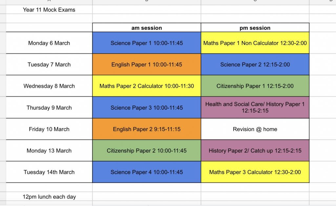336x206 pixels.
Task: Select the Monday 6 March cell
Action: point(49,43)
